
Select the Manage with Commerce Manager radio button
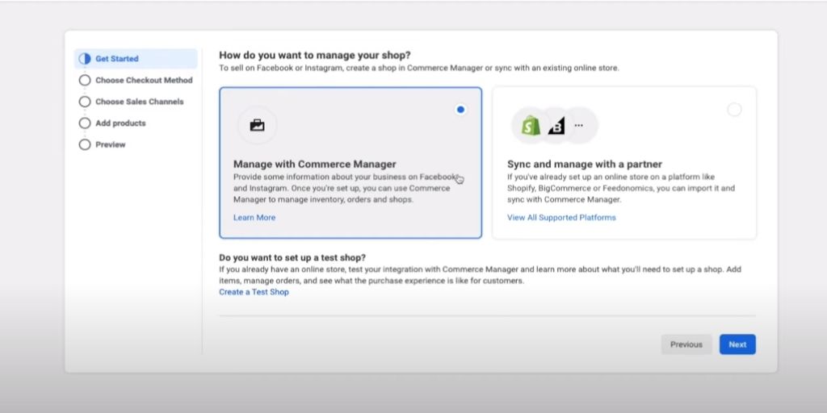[460, 110]
